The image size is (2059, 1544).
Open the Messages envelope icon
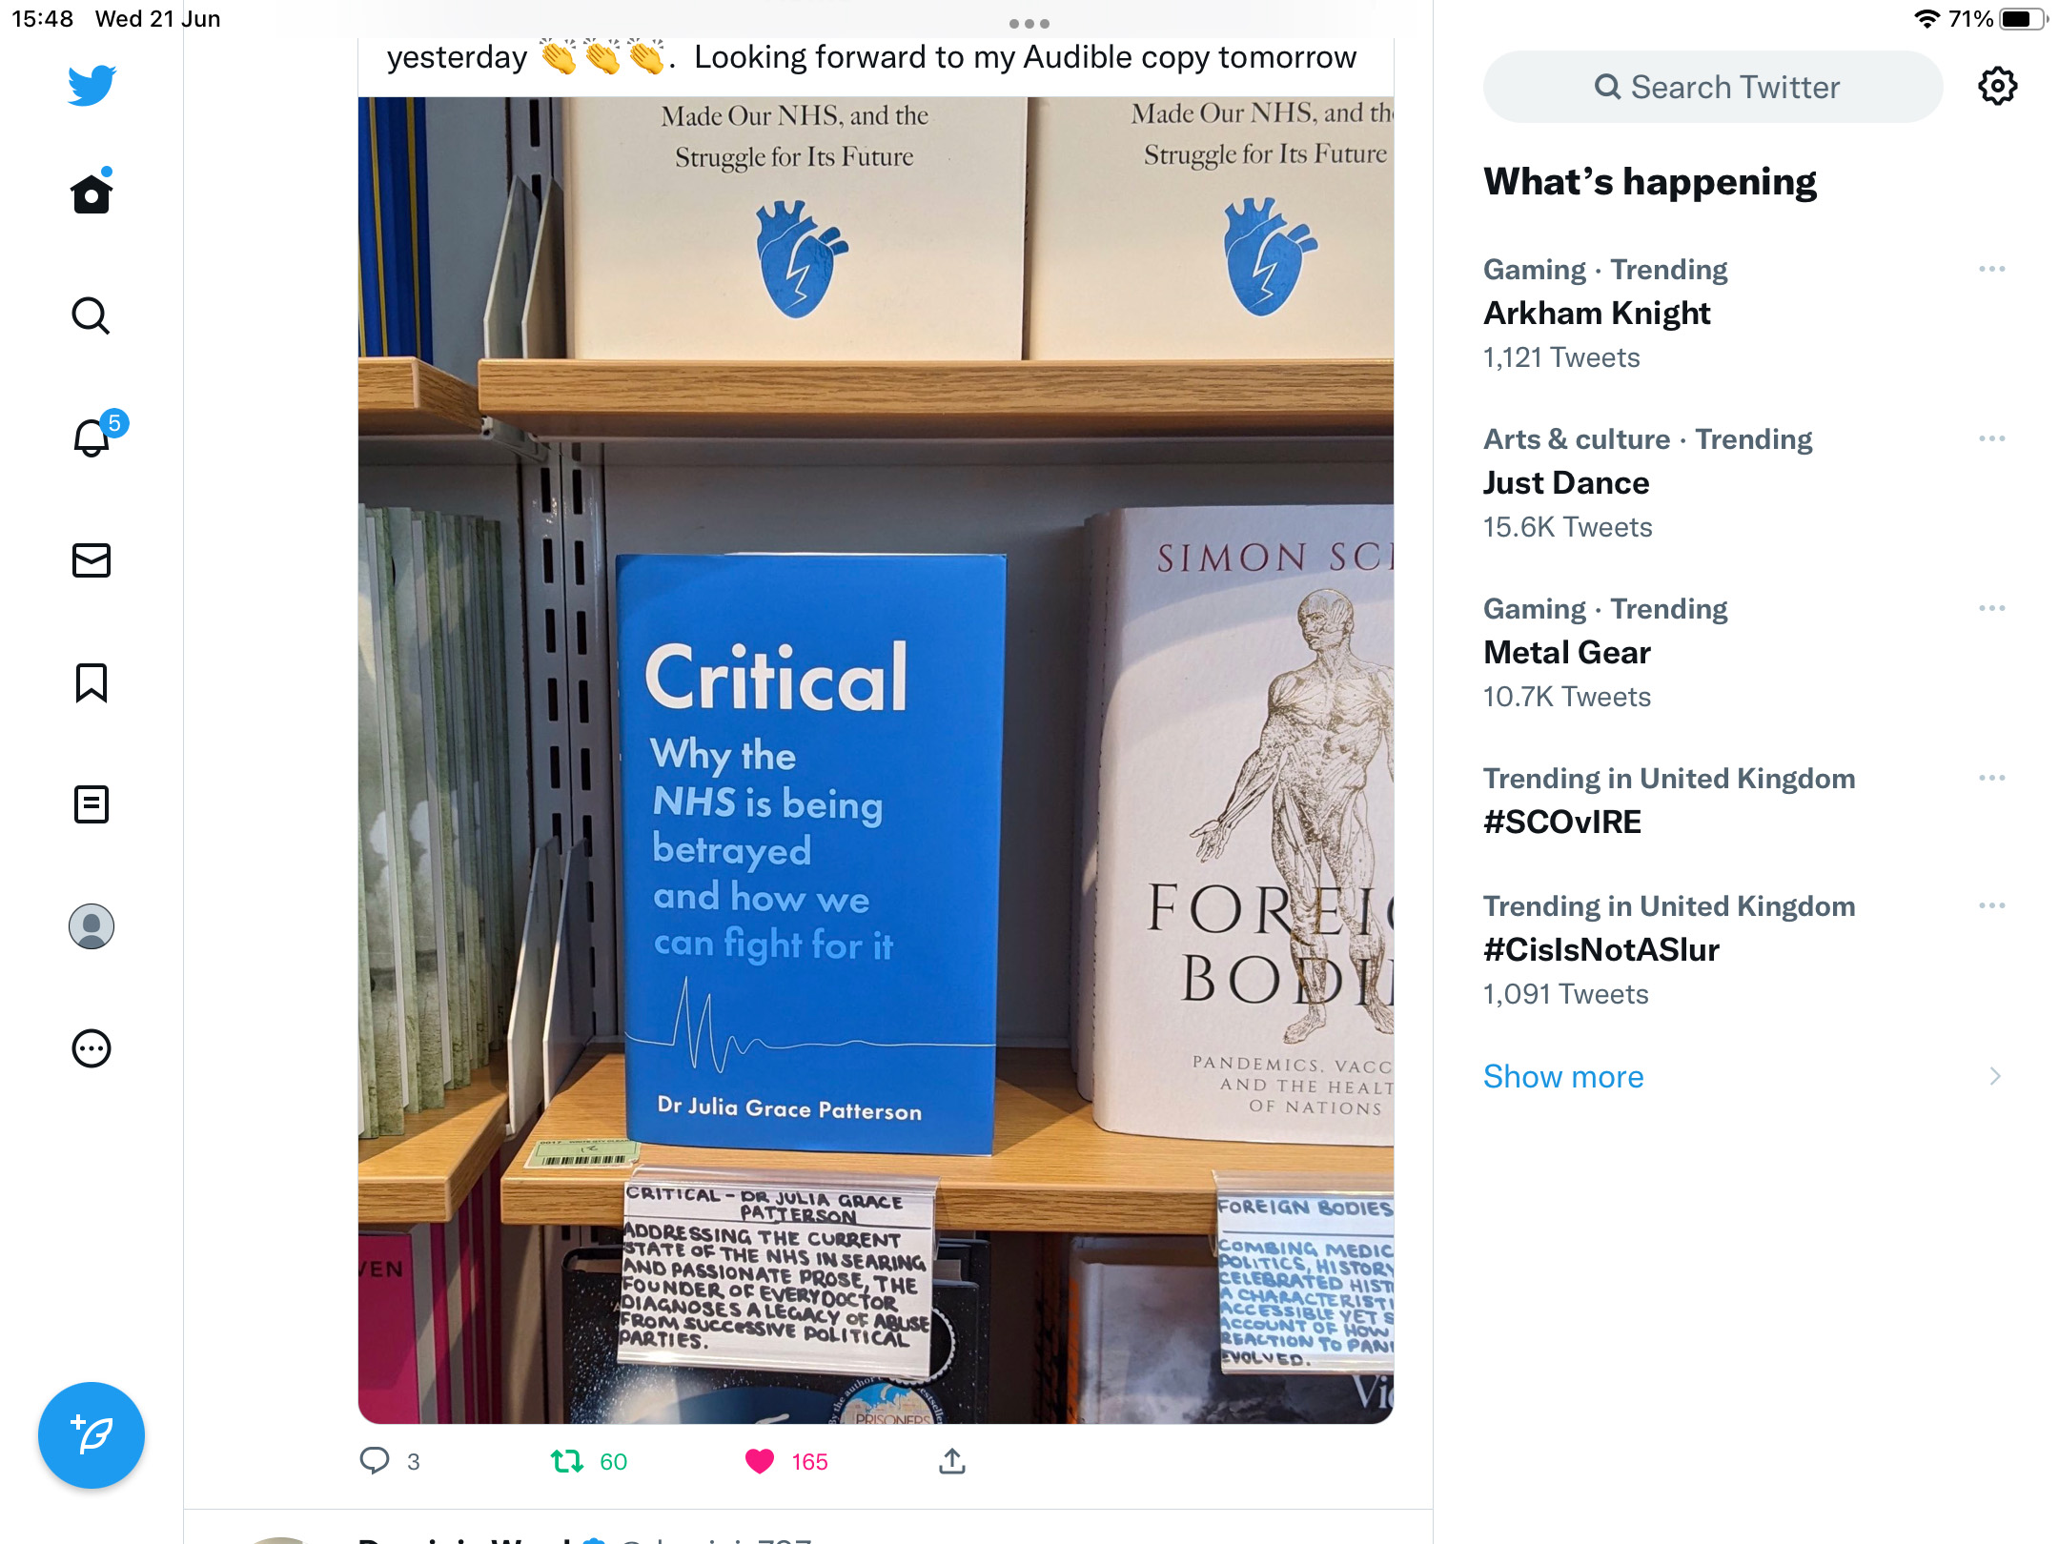point(92,560)
